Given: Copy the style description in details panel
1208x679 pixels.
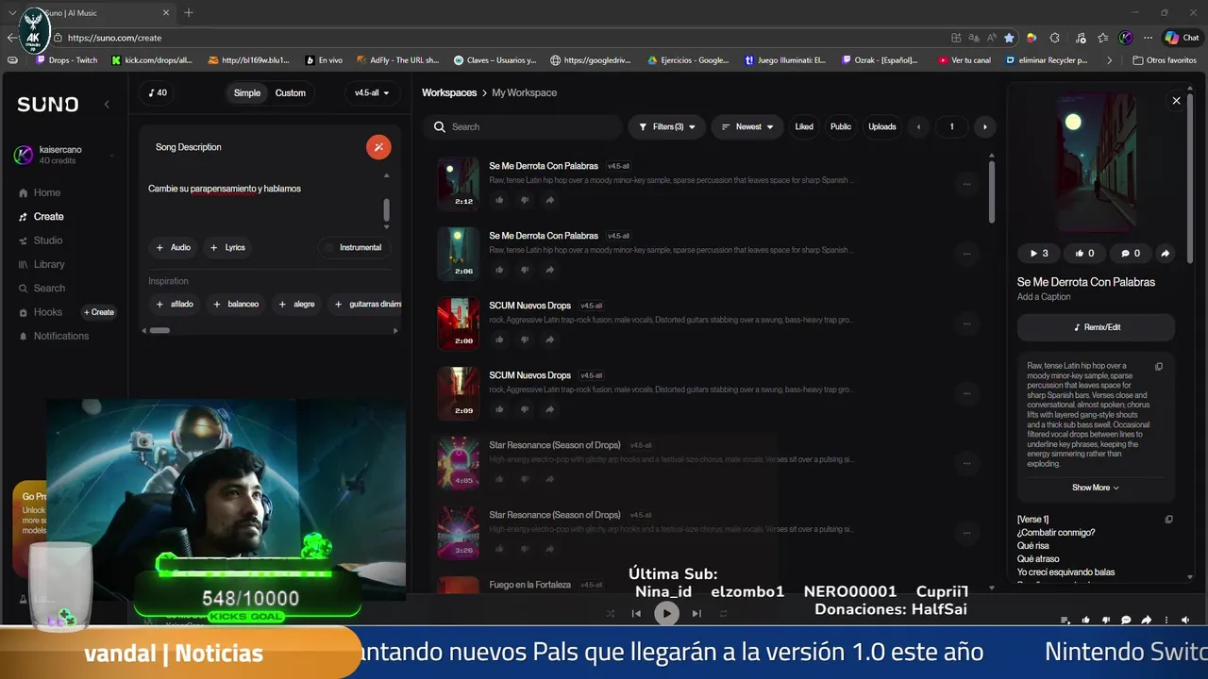Looking at the screenshot, I should click(1159, 367).
